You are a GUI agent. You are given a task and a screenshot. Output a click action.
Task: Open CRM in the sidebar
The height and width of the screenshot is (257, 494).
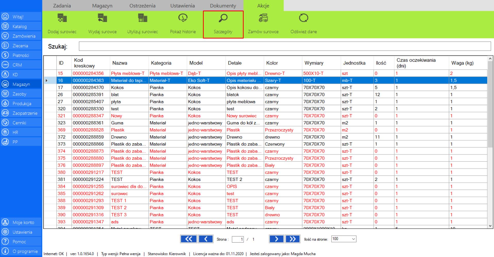coord(21,65)
